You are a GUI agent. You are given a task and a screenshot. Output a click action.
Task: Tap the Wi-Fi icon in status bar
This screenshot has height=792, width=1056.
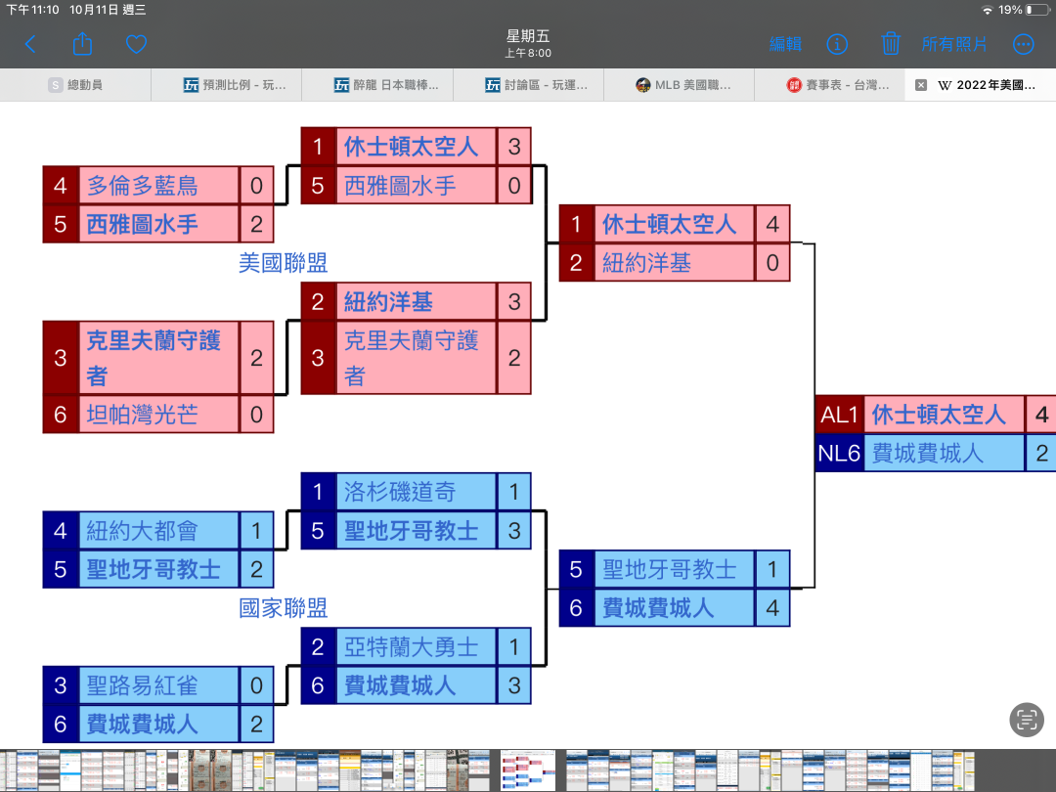click(x=988, y=10)
